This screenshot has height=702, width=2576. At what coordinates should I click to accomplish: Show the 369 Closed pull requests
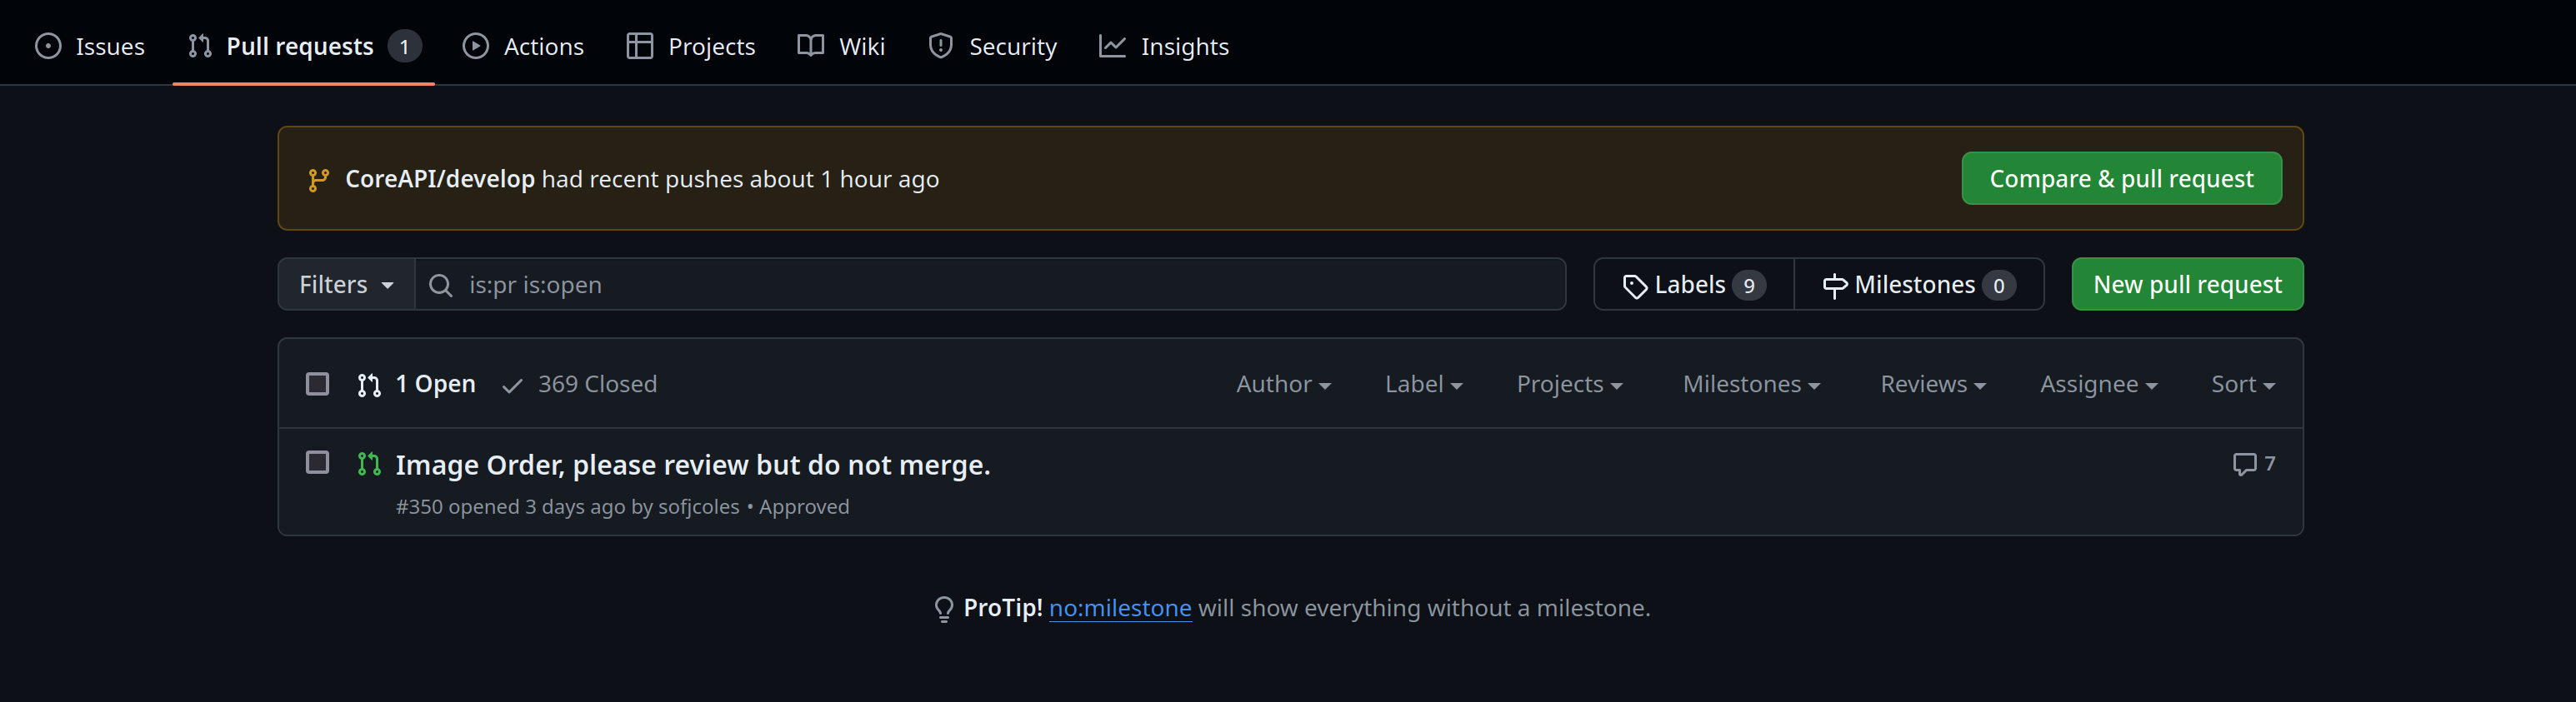[579, 383]
